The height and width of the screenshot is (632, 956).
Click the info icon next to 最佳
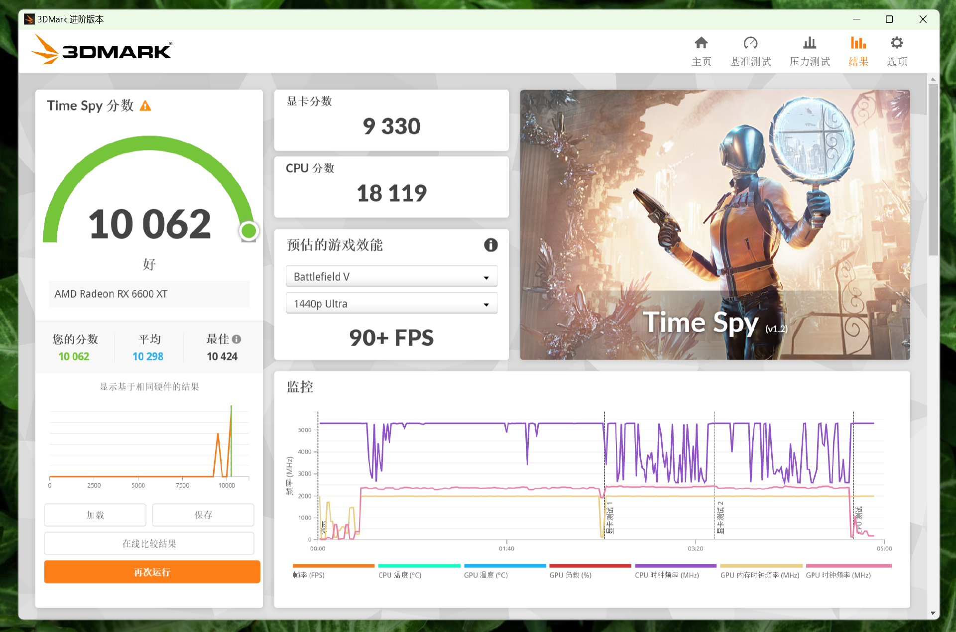click(237, 339)
